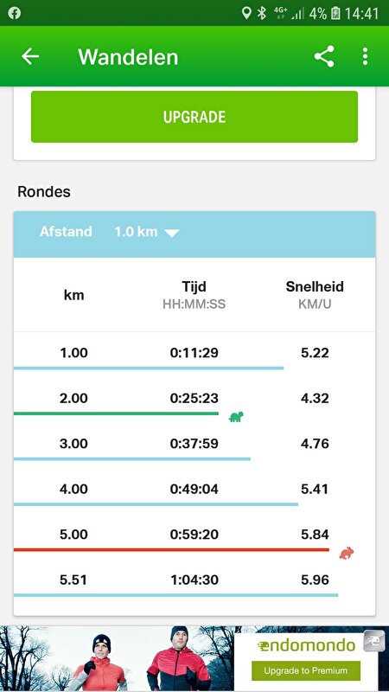389x692 pixels.
Task: Tap the back arrow in the header
Action: pyautogui.click(x=30, y=56)
